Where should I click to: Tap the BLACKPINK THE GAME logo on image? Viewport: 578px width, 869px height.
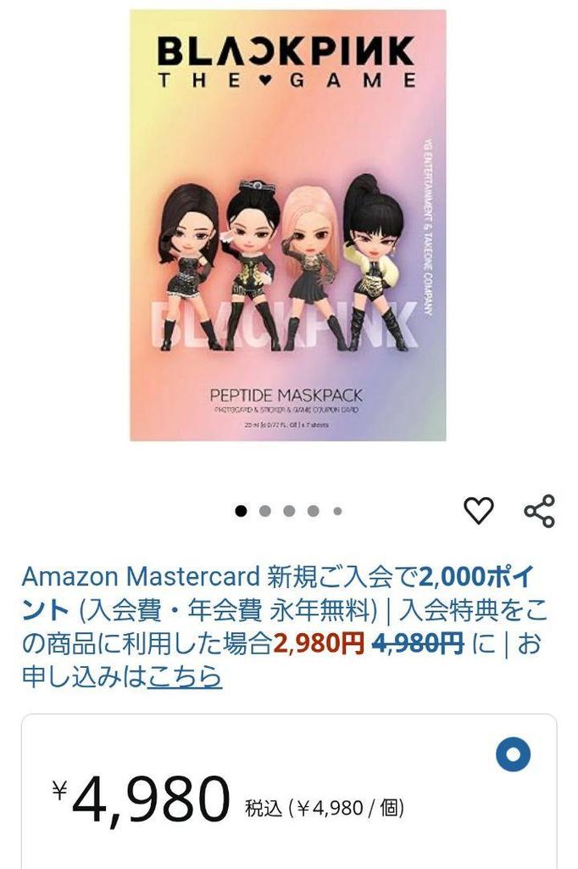tap(286, 62)
